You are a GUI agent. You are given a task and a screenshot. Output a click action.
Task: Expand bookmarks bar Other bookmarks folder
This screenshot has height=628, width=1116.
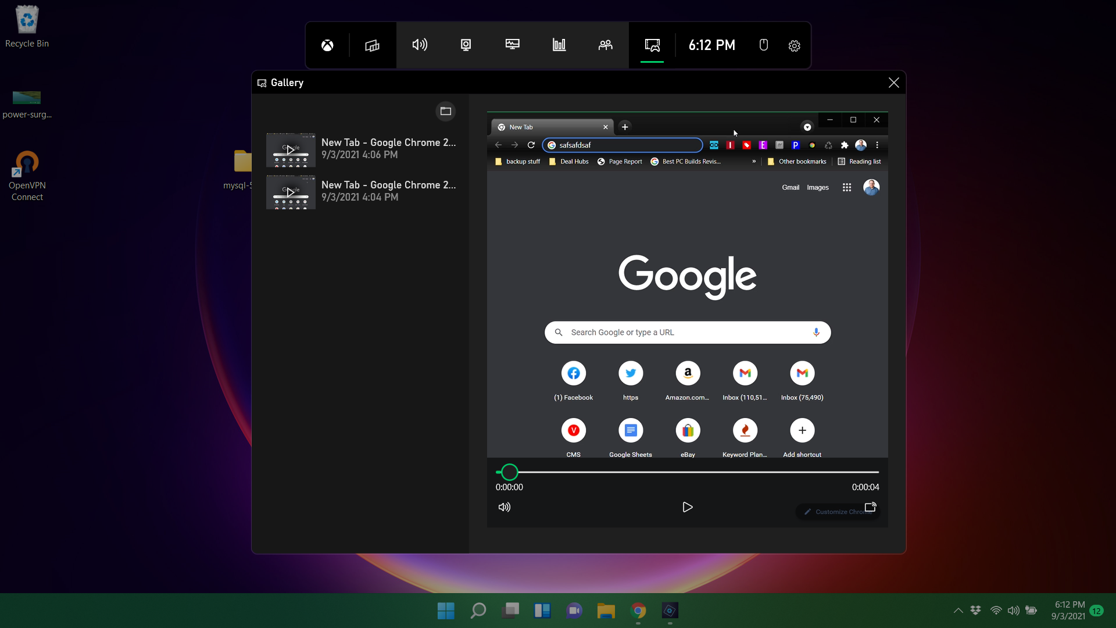pyautogui.click(x=797, y=161)
